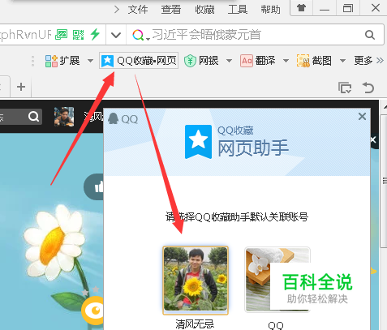Click the chevron left of 文件 menu
The width and height of the screenshot is (387, 330).
pos(117,10)
